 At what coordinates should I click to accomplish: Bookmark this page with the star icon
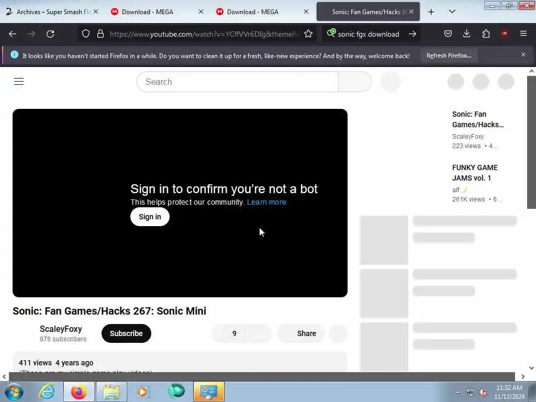[308, 34]
